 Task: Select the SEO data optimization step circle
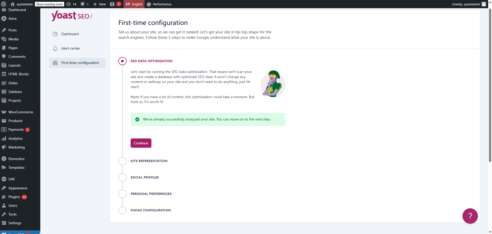(x=122, y=61)
